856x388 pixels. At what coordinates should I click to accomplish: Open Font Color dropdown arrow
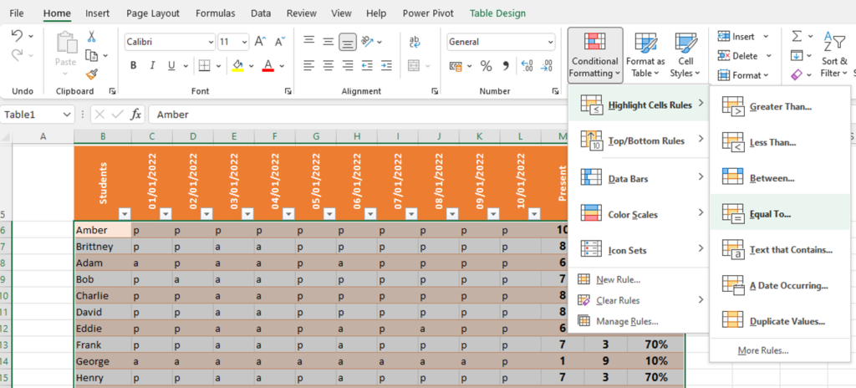283,66
